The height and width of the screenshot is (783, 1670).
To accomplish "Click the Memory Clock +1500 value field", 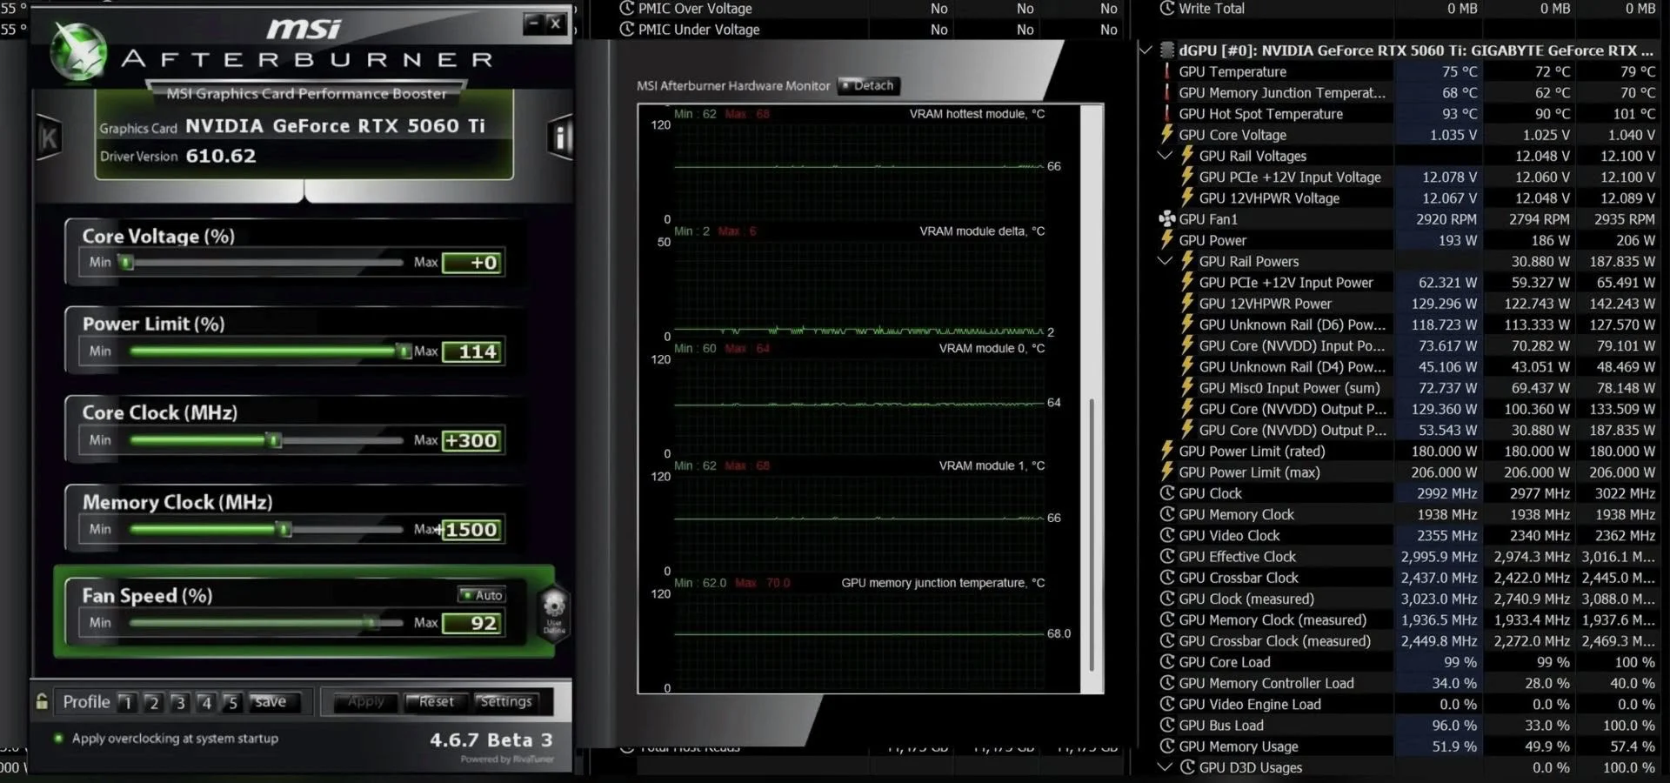I will pyautogui.click(x=473, y=529).
